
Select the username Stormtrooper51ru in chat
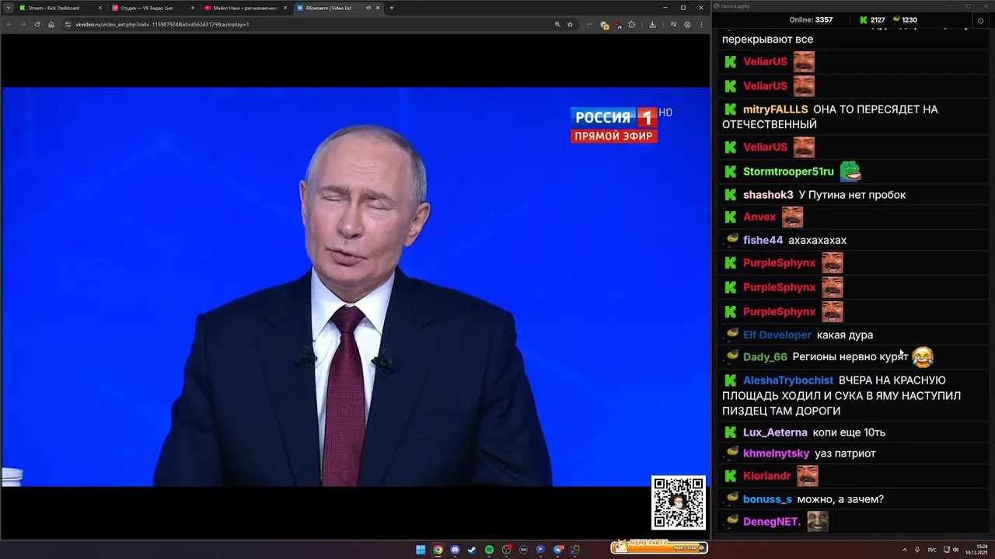click(x=788, y=172)
